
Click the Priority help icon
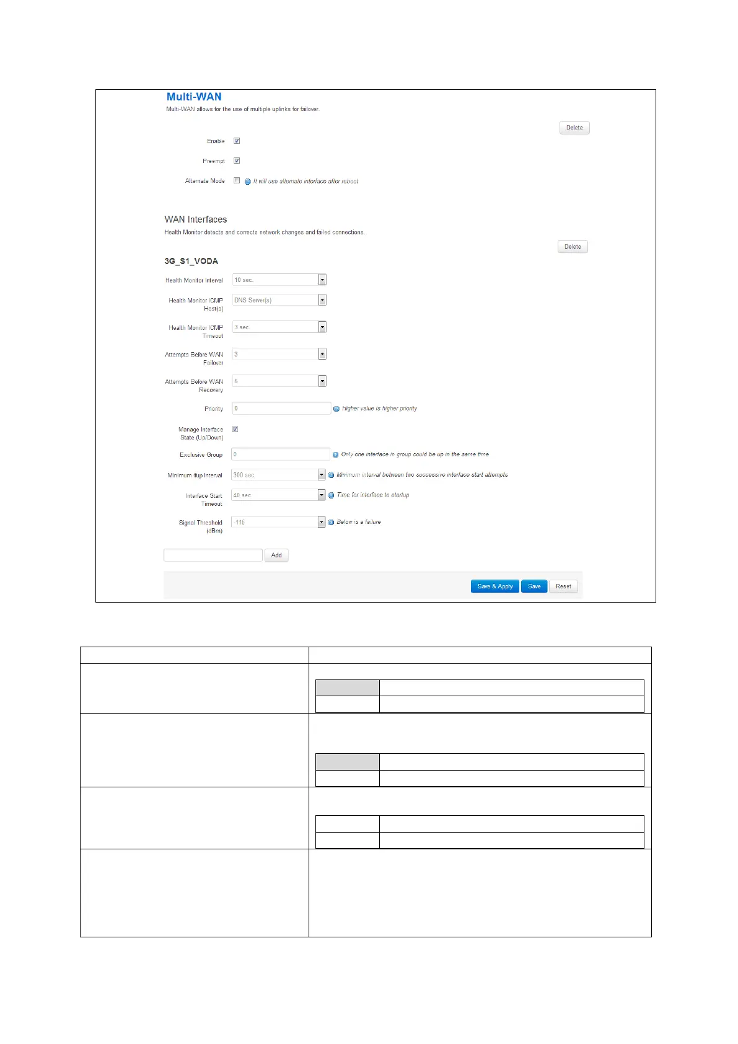pyautogui.click(x=336, y=409)
